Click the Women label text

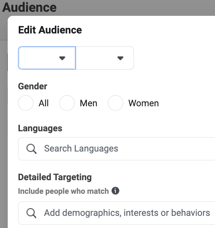(144, 103)
